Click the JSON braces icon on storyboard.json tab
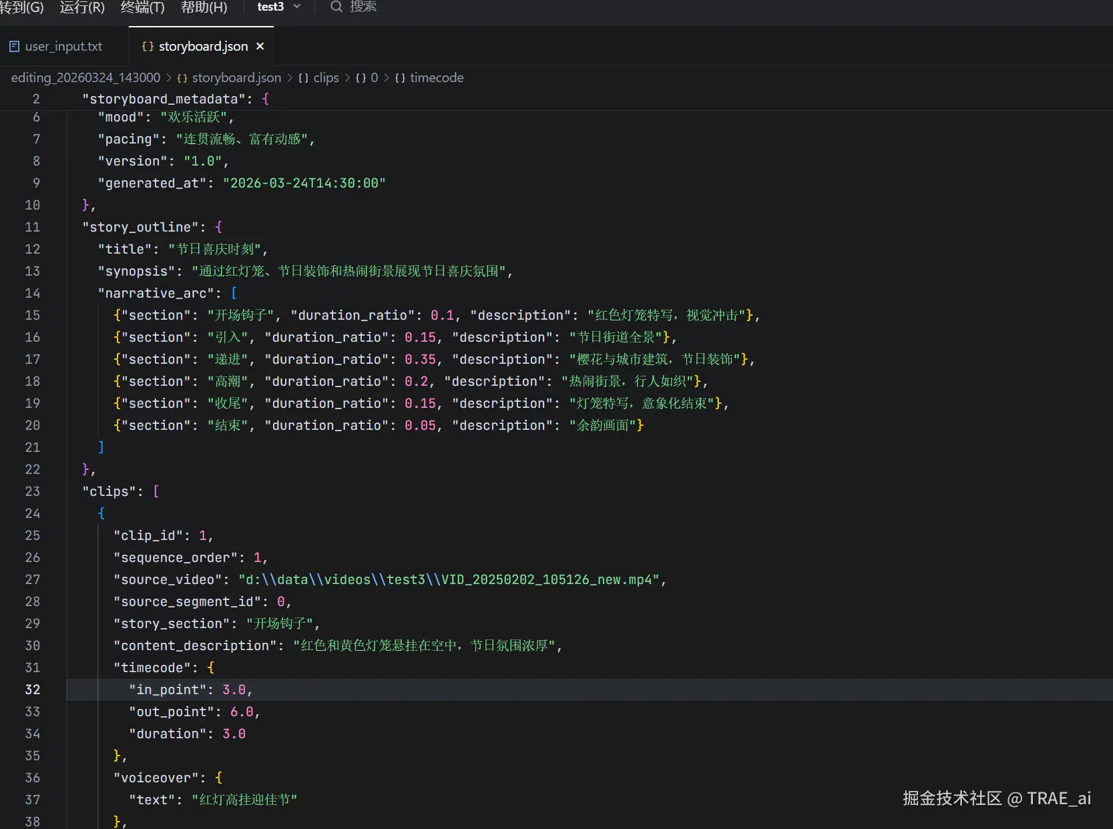 pyautogui.click(x=148, y=46)
